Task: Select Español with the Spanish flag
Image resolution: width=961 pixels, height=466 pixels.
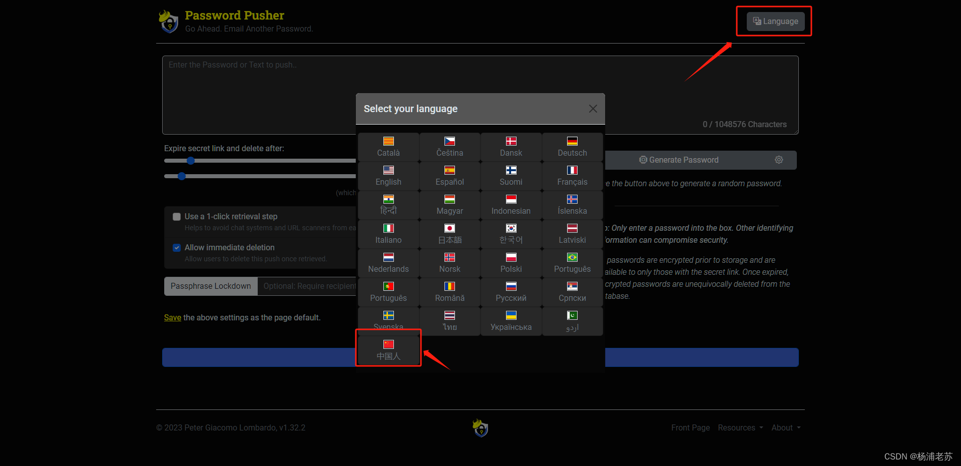Action: click(449, 176)
